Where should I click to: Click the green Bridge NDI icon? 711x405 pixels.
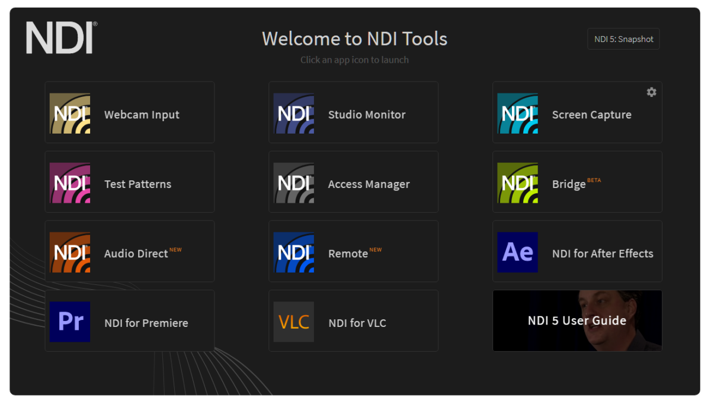(x=518, y=183)
